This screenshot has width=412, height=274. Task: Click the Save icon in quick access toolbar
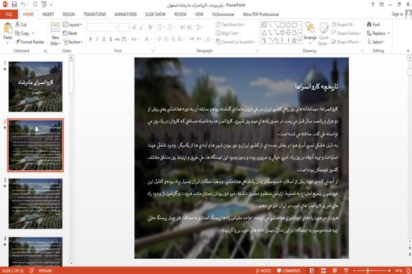coord(14,4)
